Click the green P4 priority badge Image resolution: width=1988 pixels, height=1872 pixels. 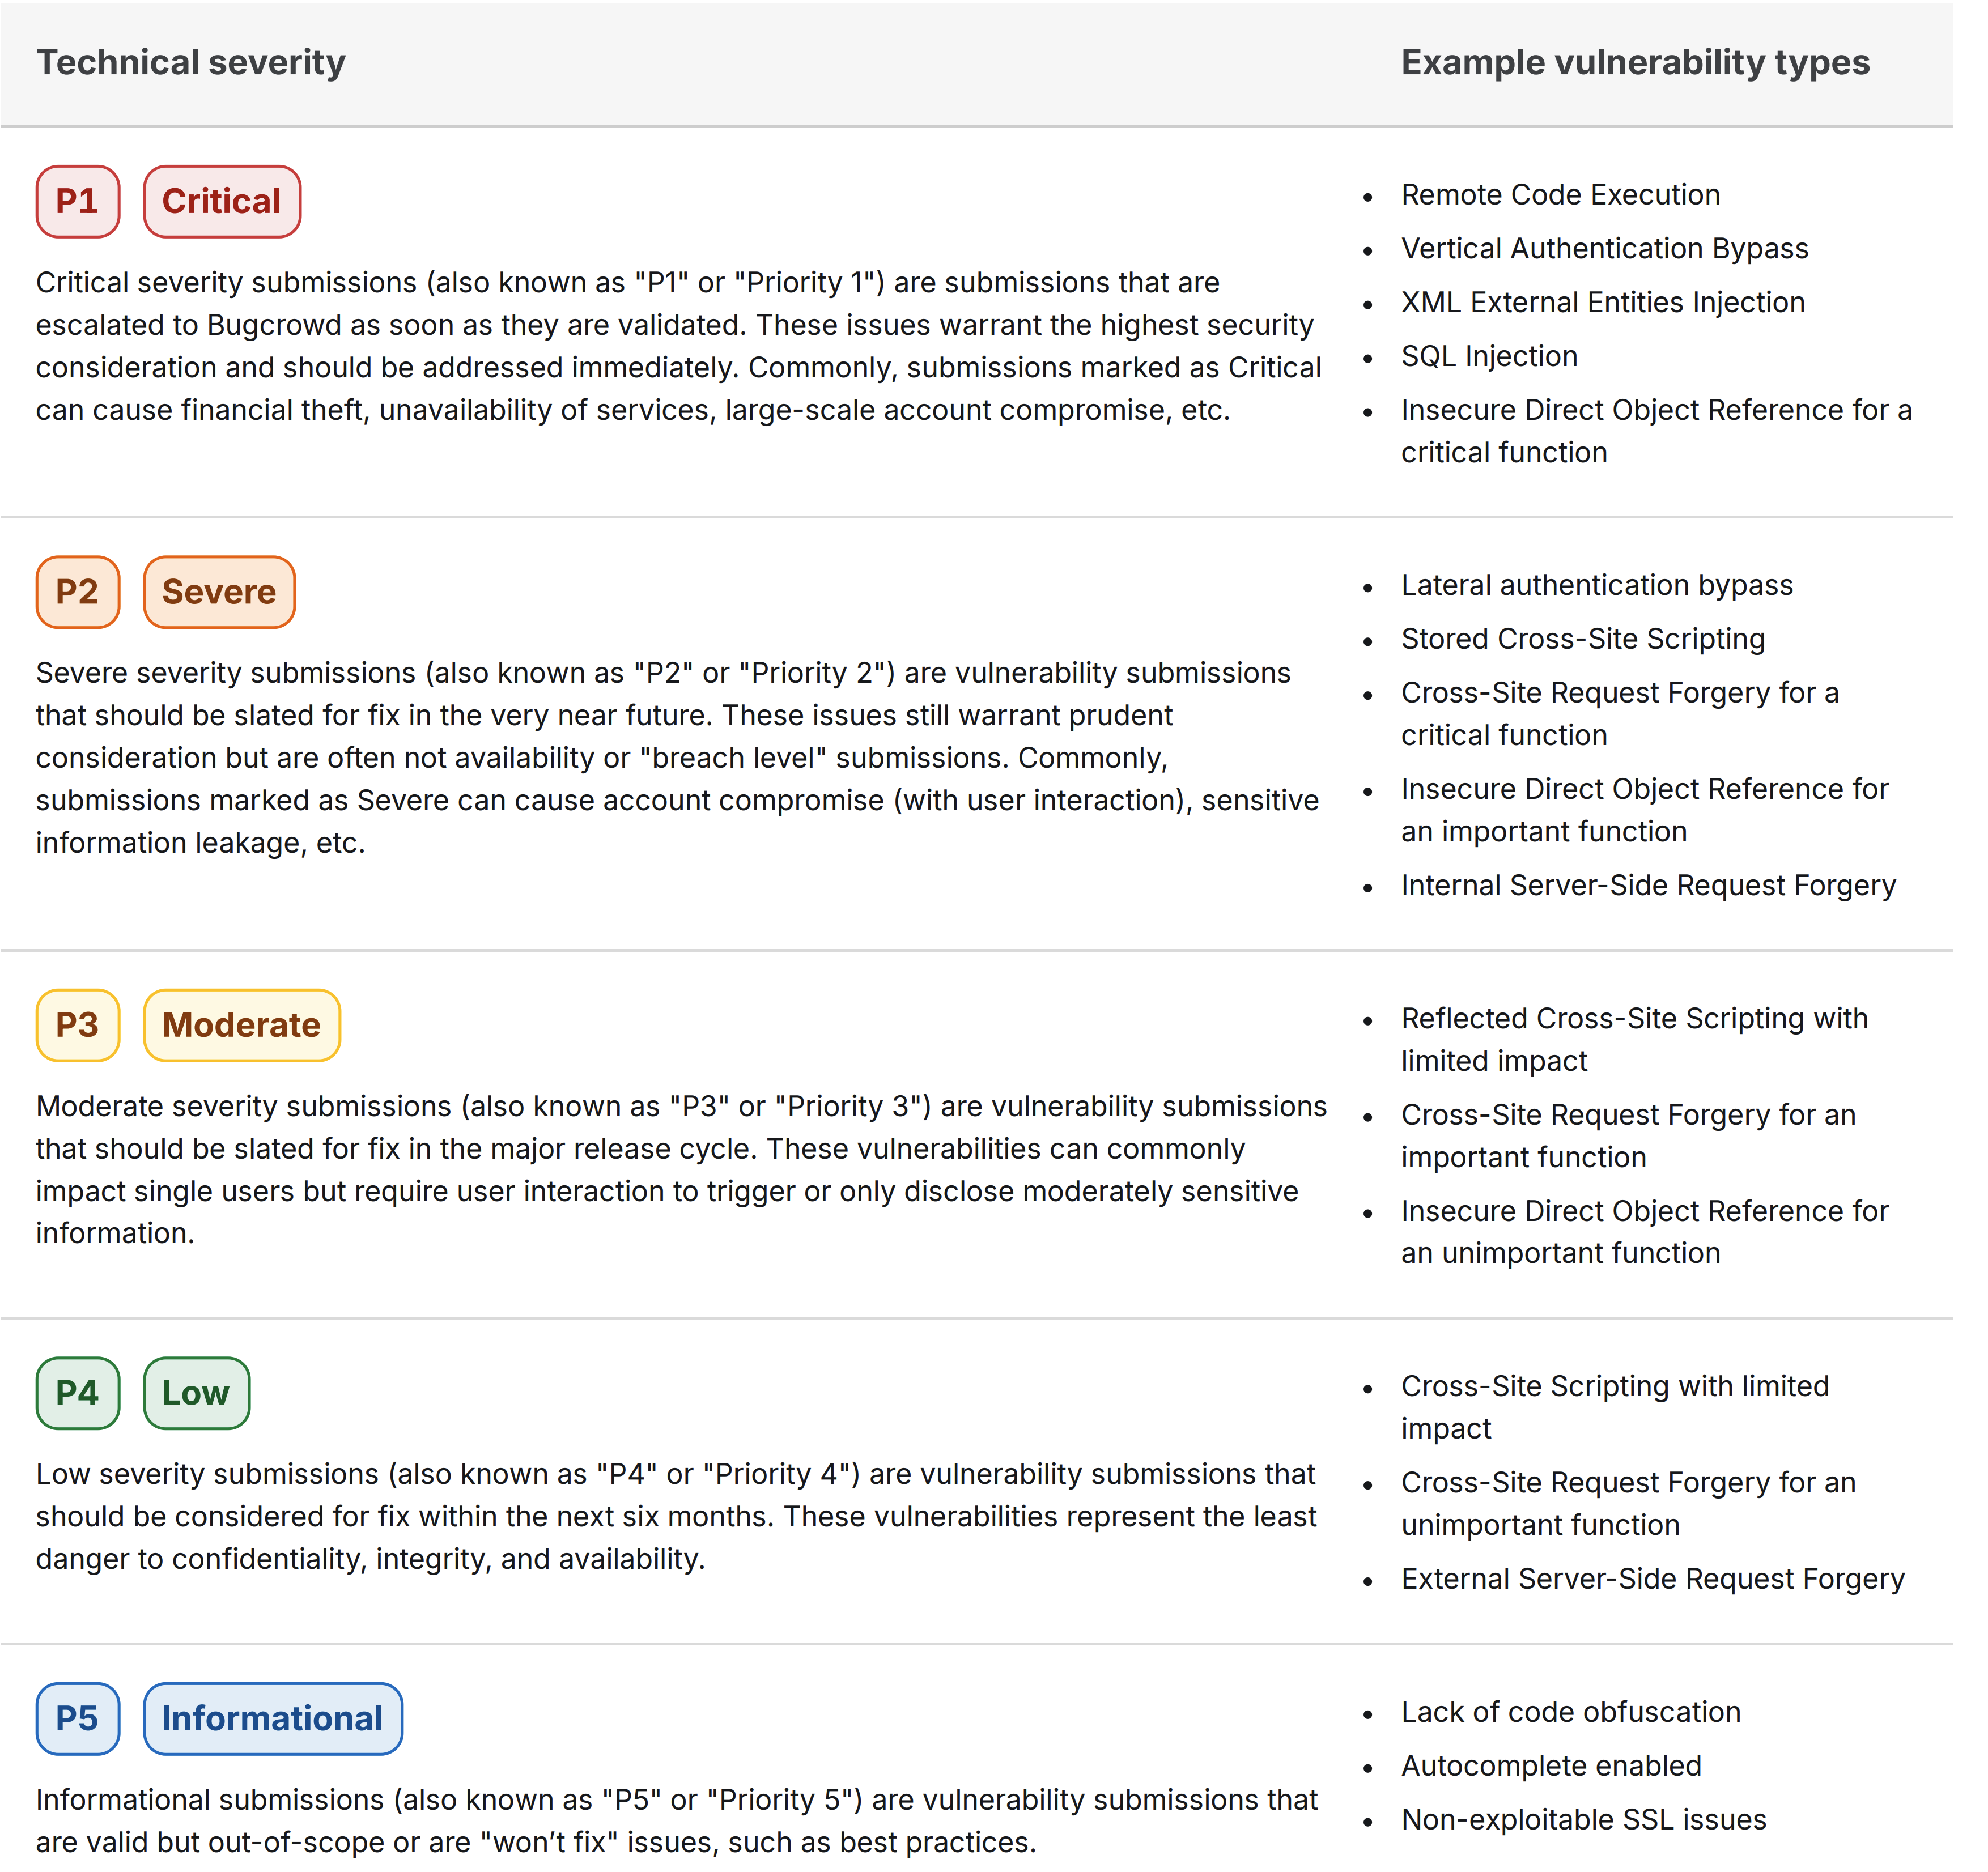tap(78, 1394)
